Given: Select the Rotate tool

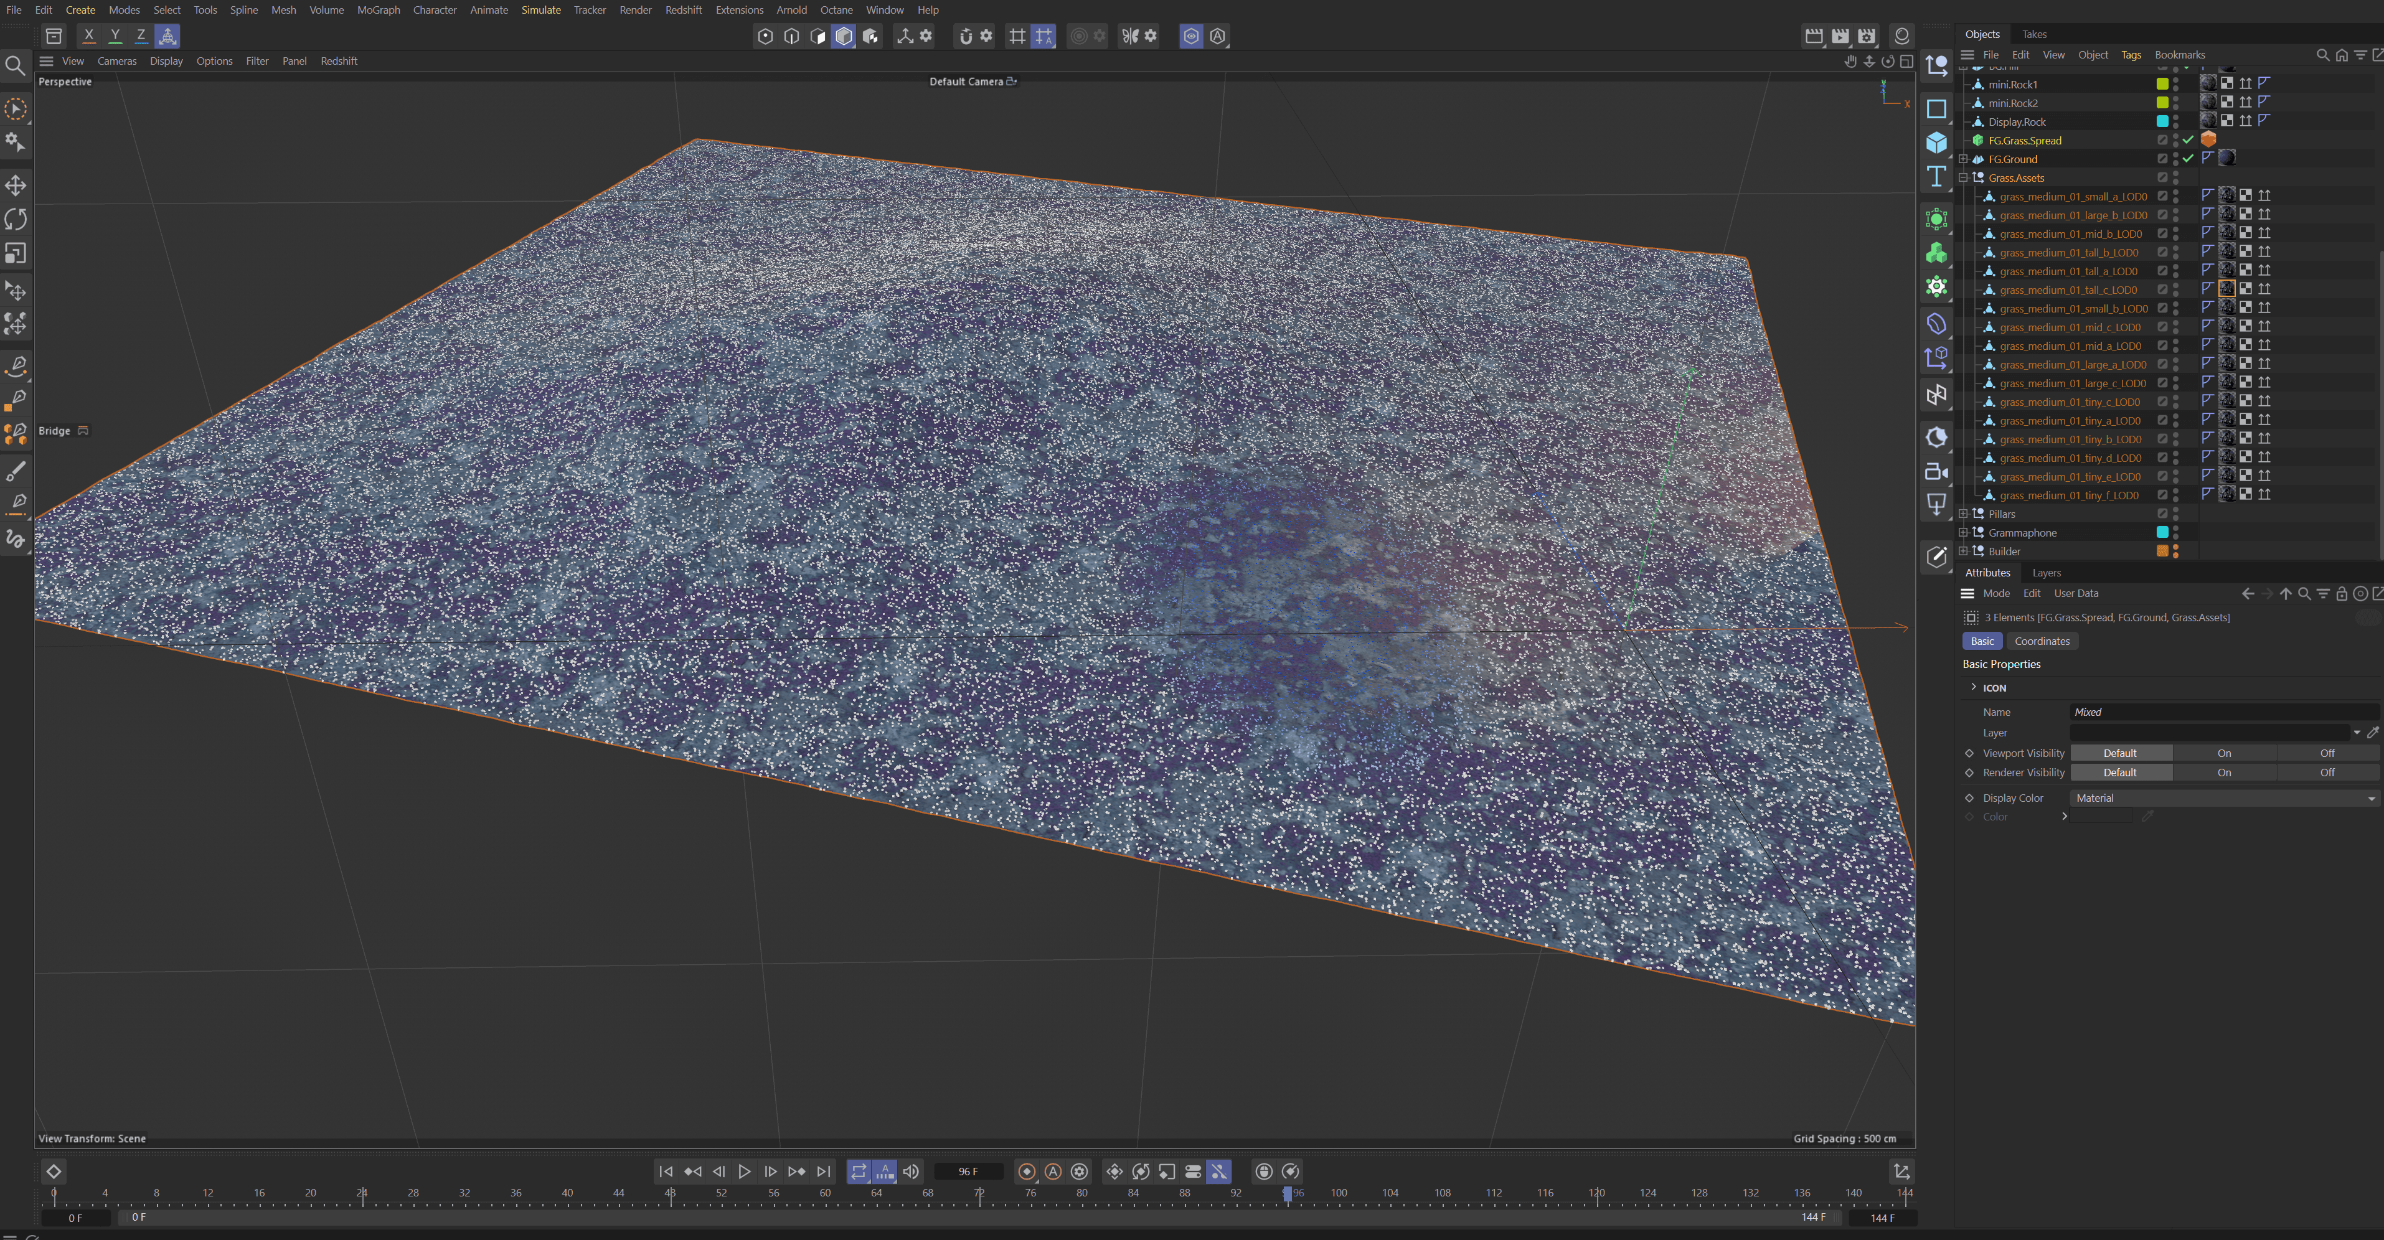Looking at the screenshot, I should pyautogui.click(x=16, y=219).
